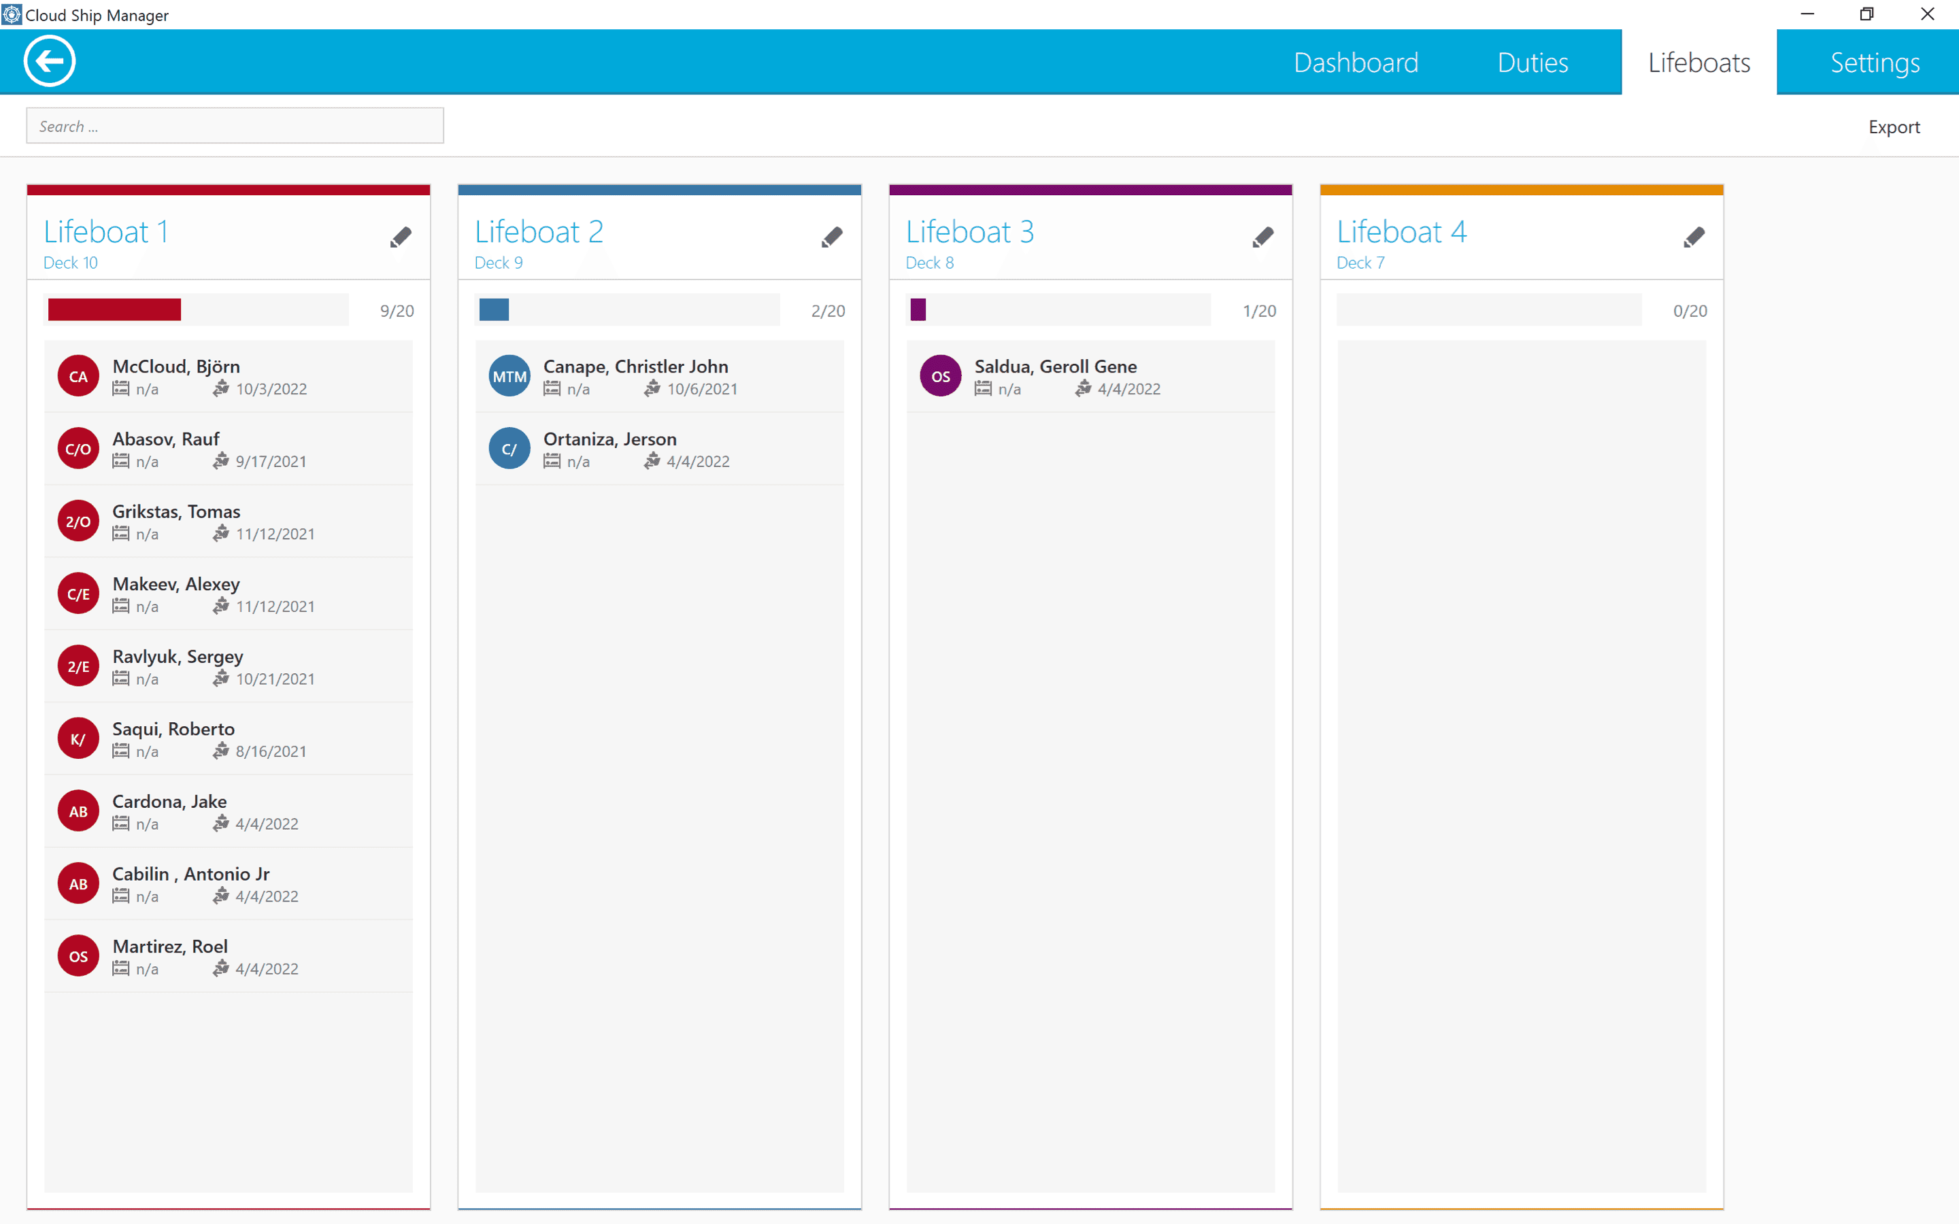Edit Lifeboat 1 with pencil icon
Viewport: 1959px width, 1224px height.
[x=401, y=237]
